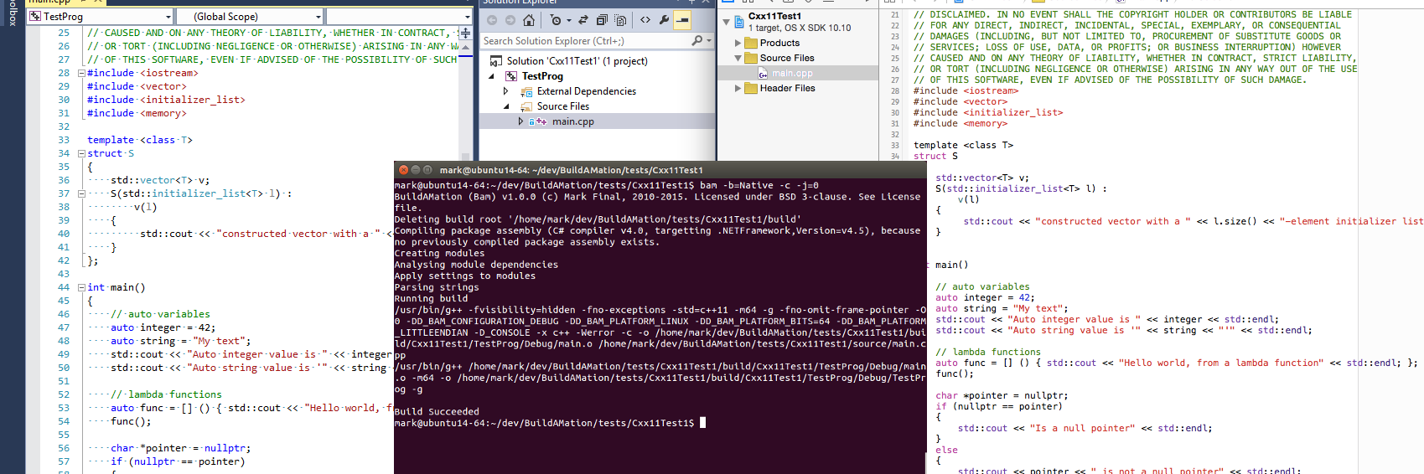
Task: Click the editor split-window handle icon
Action: [466, 33]
